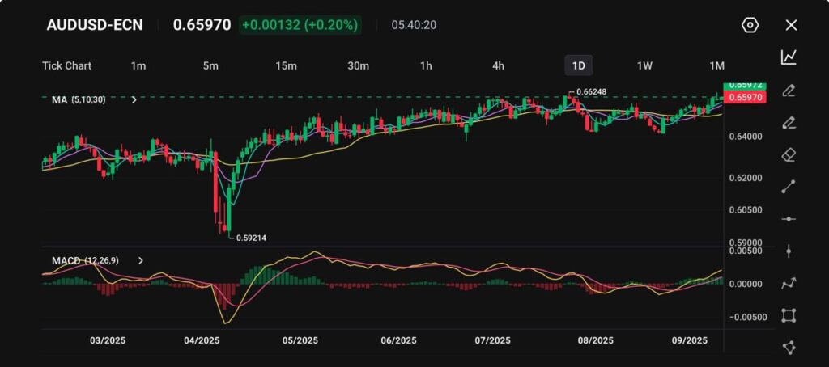Switch to the Tick Chart view
Viewport: 829px width, 367px height.
pos(66,65)
